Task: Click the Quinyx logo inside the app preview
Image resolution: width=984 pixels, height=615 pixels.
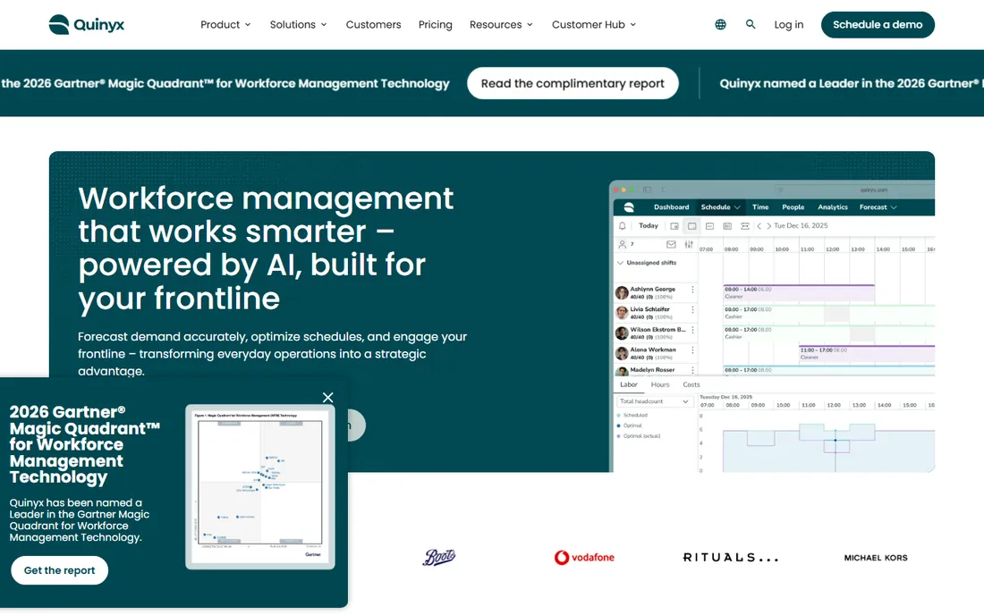Action: tap(629, 207)
